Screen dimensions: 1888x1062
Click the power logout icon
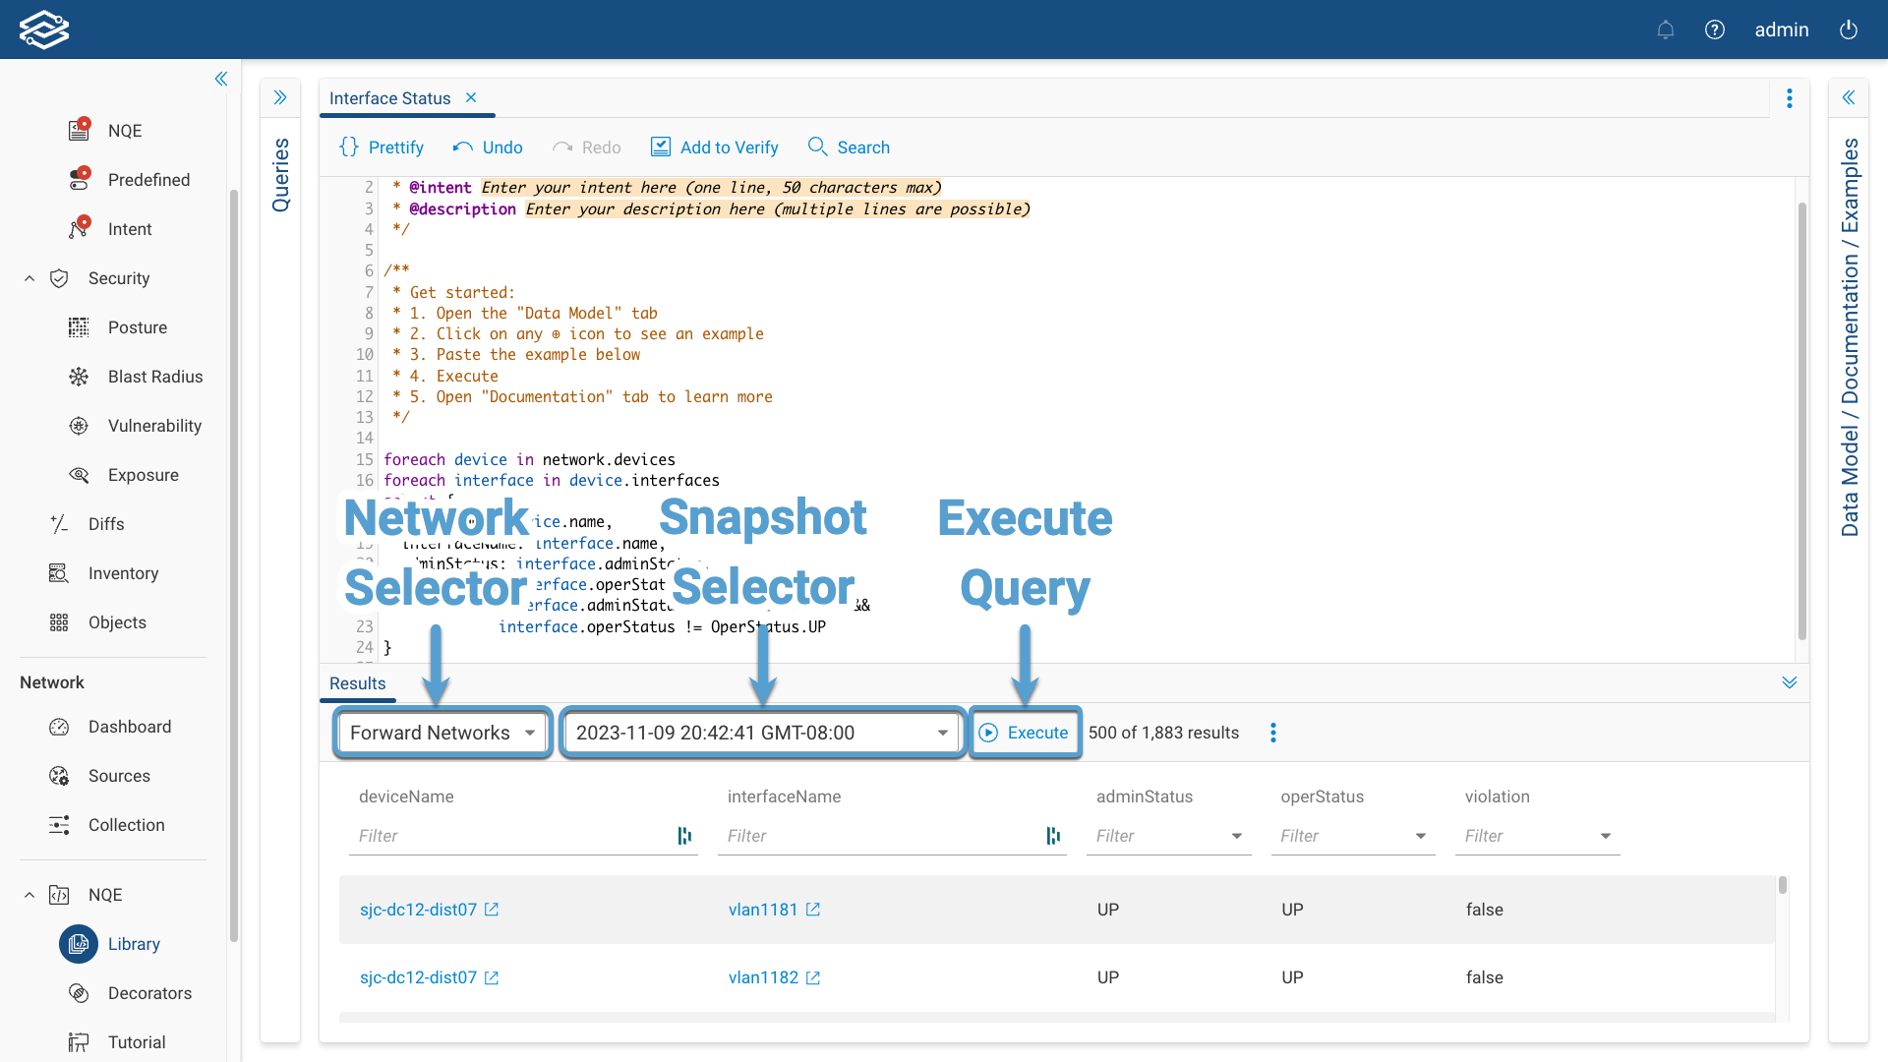click(1848, 29)
